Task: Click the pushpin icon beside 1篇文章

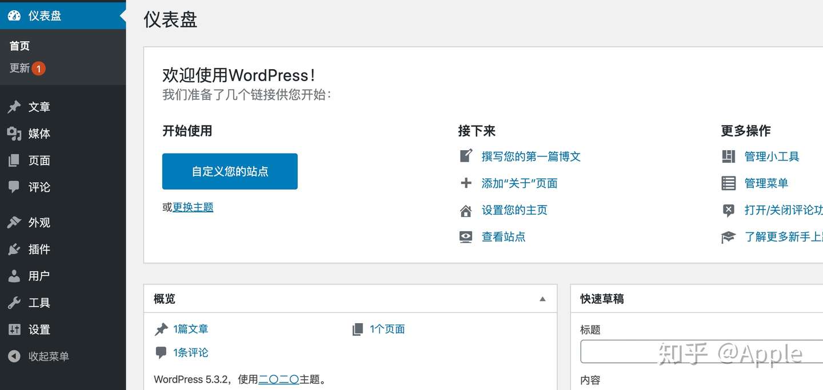Action: [162, 329]
